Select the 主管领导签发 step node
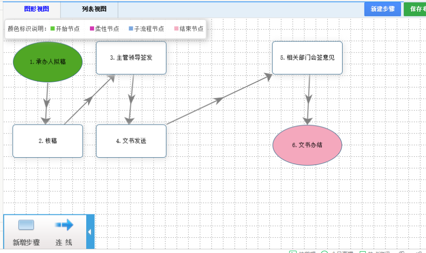The width and height of the screenshot is (426, 253). pos(131,58)
